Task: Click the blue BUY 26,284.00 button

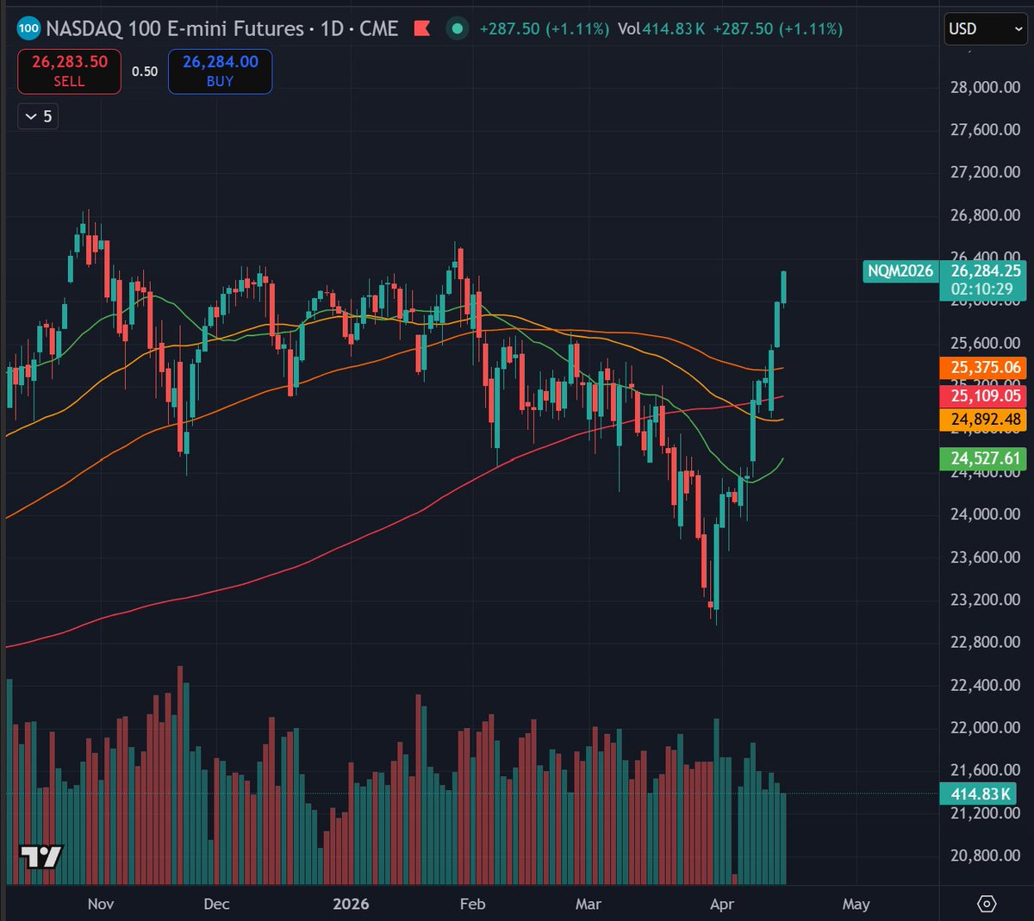Action: (x=220, y=72)
